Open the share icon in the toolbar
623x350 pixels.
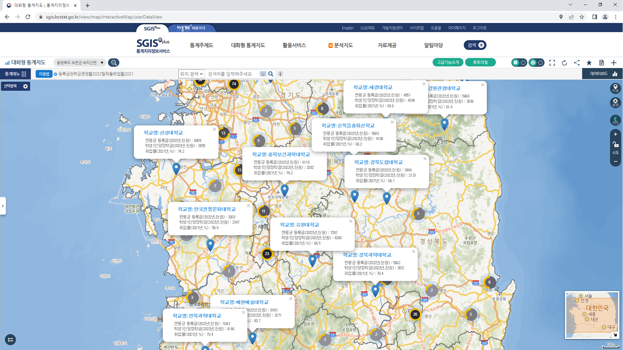click(577, 63)
